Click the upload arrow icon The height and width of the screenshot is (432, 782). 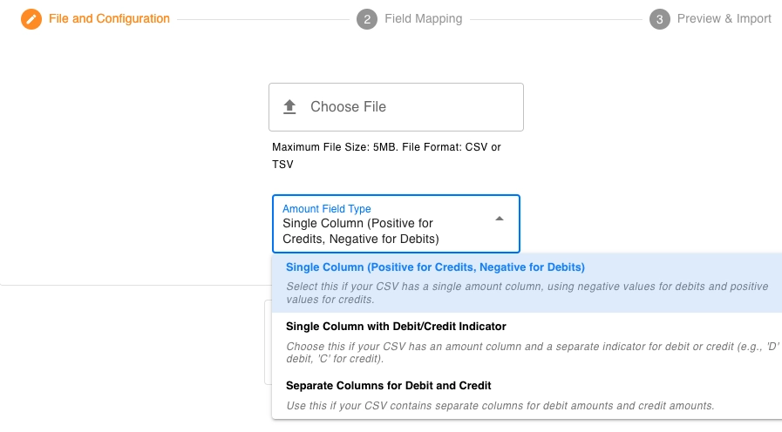click(290, 107)
